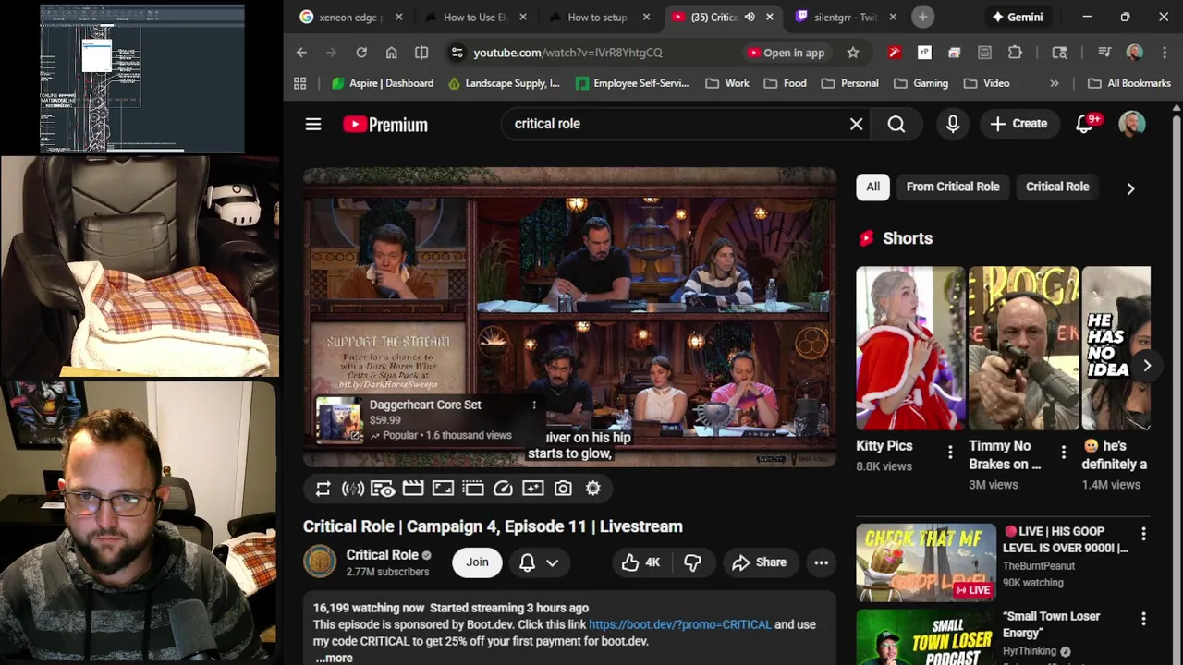1183x665 pixels.
Task: Toggle the resize video frame tool
Action: point(443,489)
